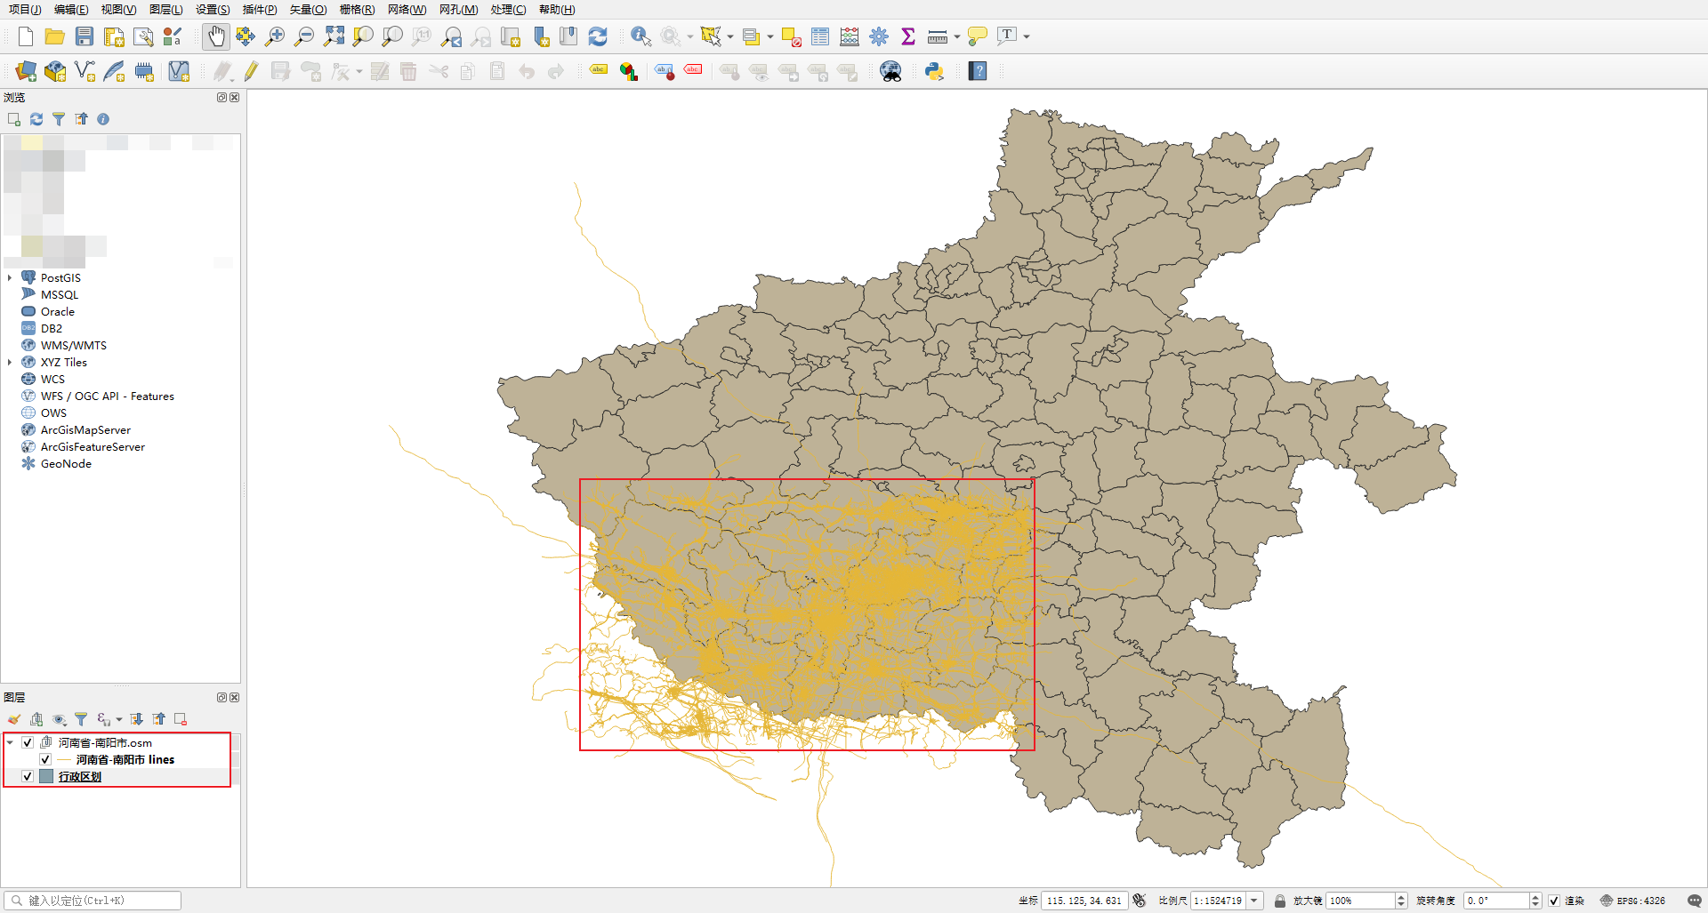Open Layer Labeling Options abc icon
This screenshot has width=1708, height=913.
click(599, 71)
